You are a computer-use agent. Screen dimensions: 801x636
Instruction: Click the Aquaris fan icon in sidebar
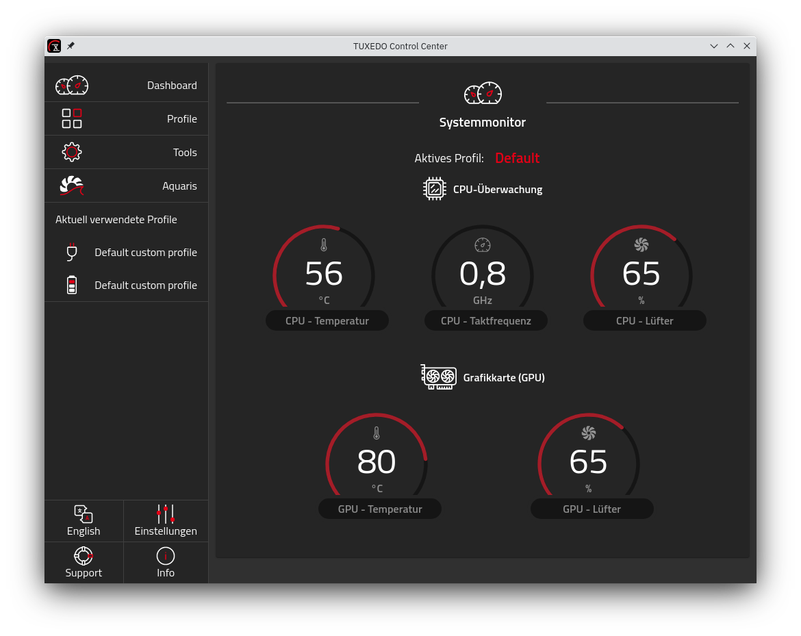pyautogui.click(x=72, y=186)
